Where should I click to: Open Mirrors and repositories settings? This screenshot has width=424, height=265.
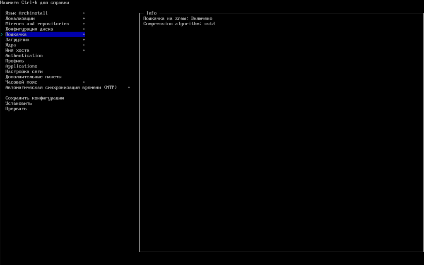coord(37,24)
